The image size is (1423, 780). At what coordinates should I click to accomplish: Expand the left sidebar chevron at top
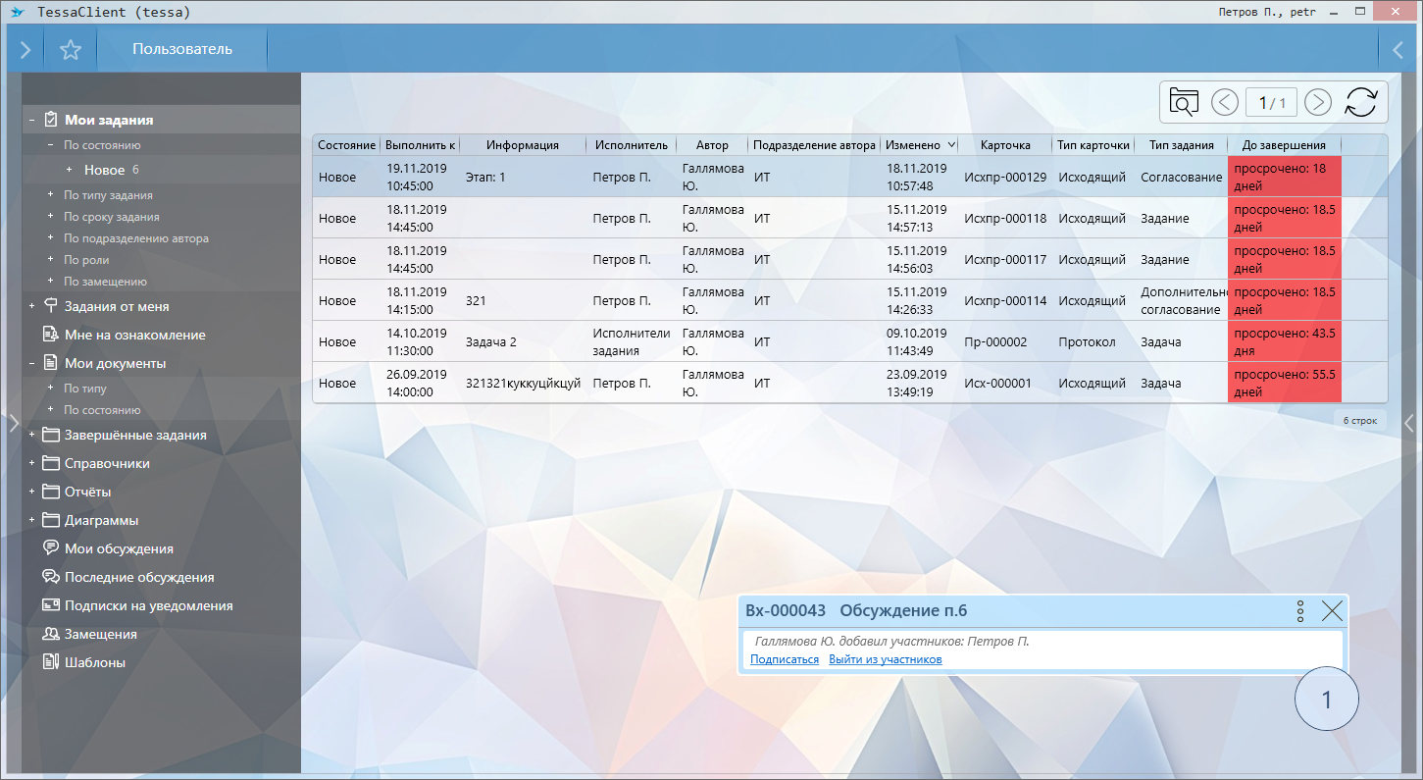pos(25,49)
